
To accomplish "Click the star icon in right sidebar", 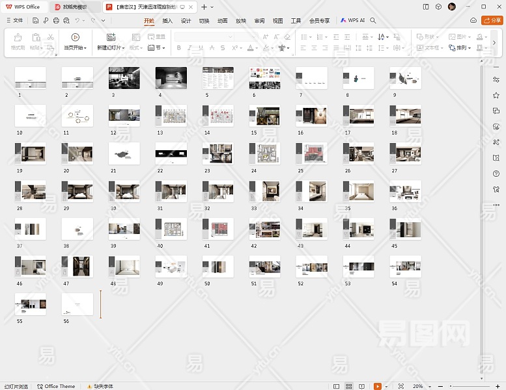I will [496, 94].
